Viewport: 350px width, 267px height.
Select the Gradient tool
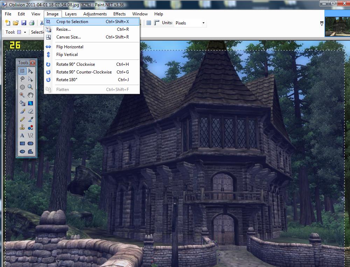click(30, 103)
